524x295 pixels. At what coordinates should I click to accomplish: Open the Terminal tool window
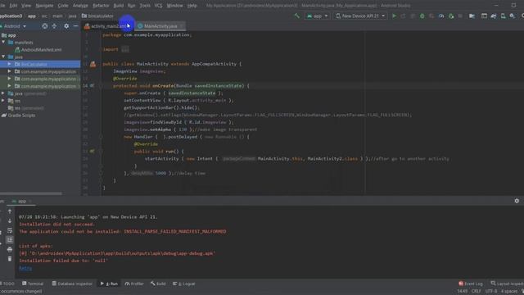33,284
